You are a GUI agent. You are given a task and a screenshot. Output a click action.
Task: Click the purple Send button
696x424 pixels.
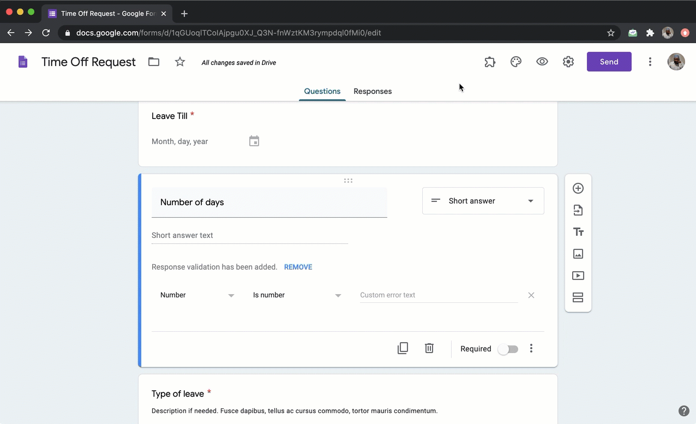click(609, 62)
